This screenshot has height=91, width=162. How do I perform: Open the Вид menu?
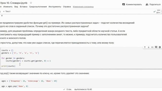pos(16,7)
